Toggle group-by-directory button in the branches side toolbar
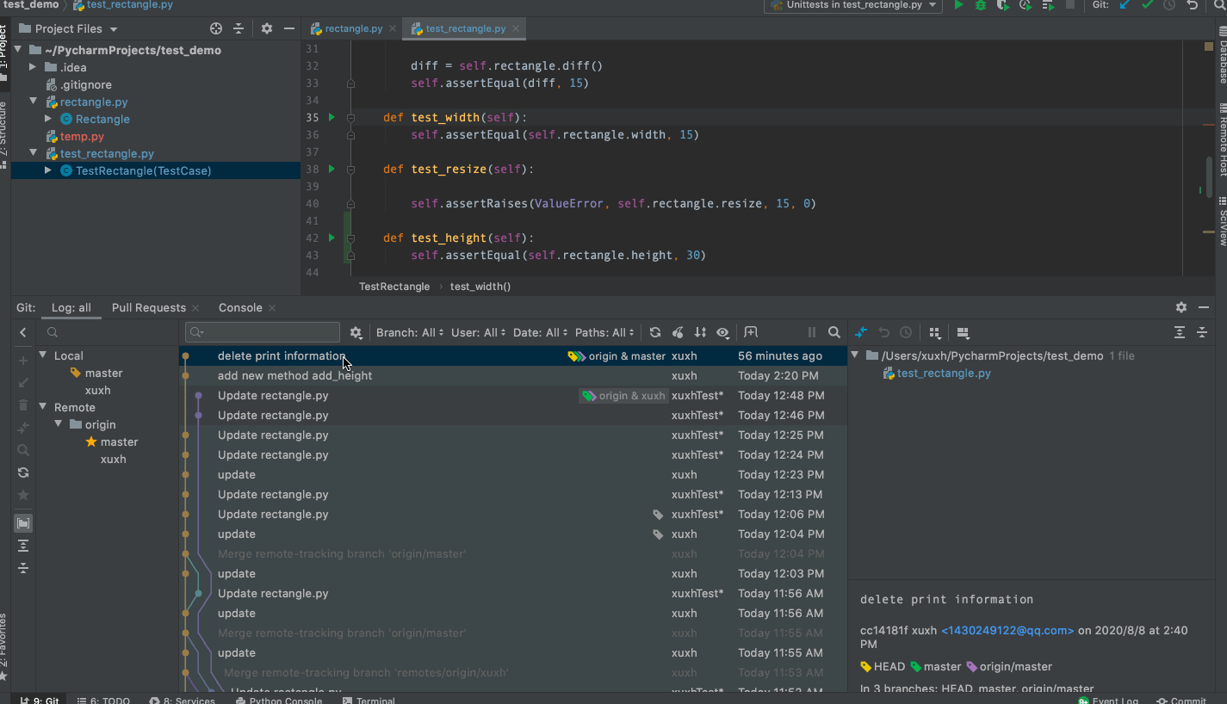The image size is (1227, 704). [23, 523]
